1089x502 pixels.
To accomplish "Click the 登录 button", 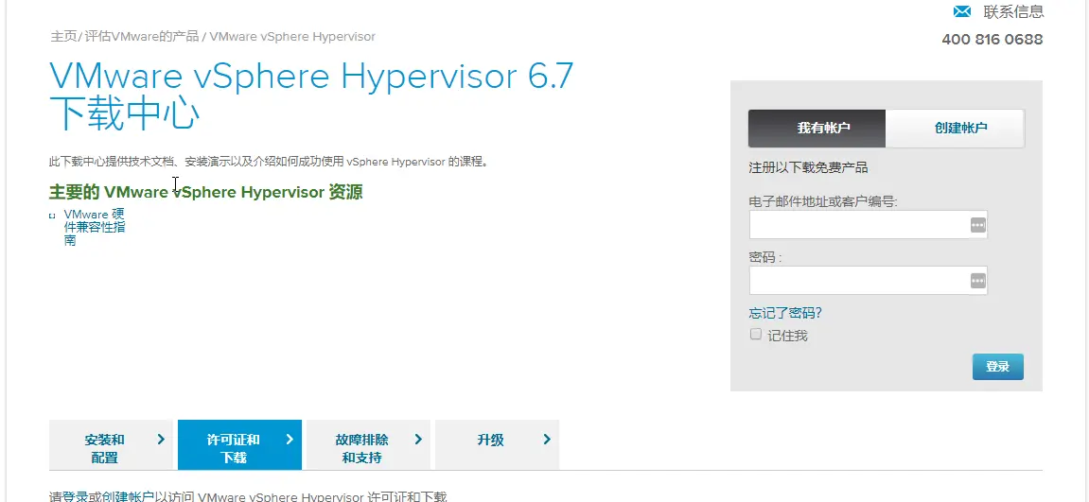I will (997, 367).
